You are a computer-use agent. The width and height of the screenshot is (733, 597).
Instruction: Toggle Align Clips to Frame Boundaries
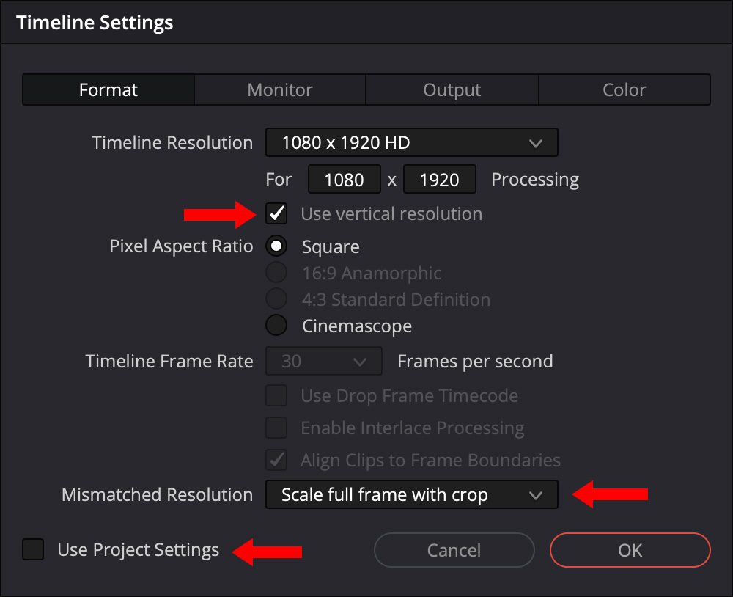click(276, 461)
